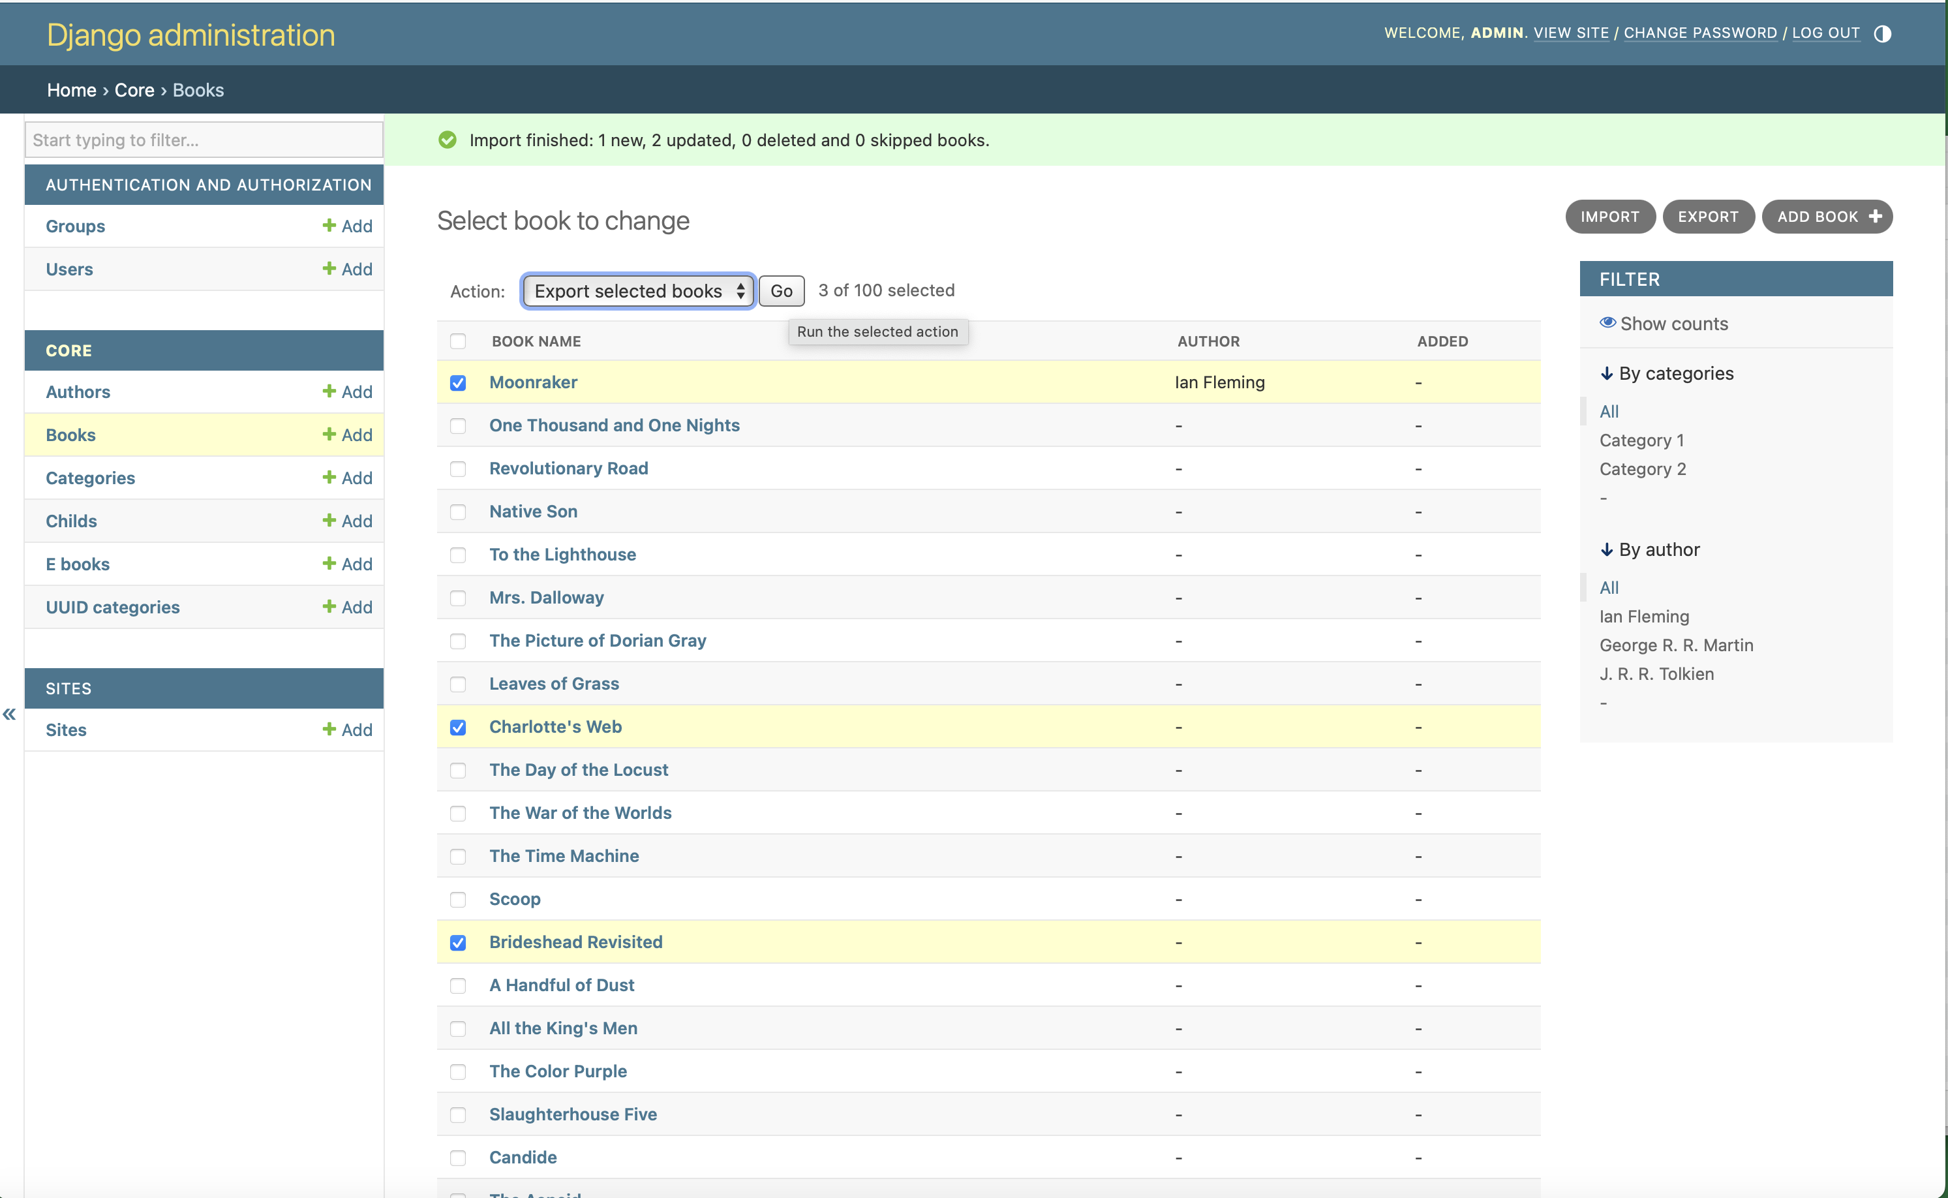Collapse the sidebar with double-chevron icon
Viewport: 1948px width, 1198px height.
coord(10,714)
